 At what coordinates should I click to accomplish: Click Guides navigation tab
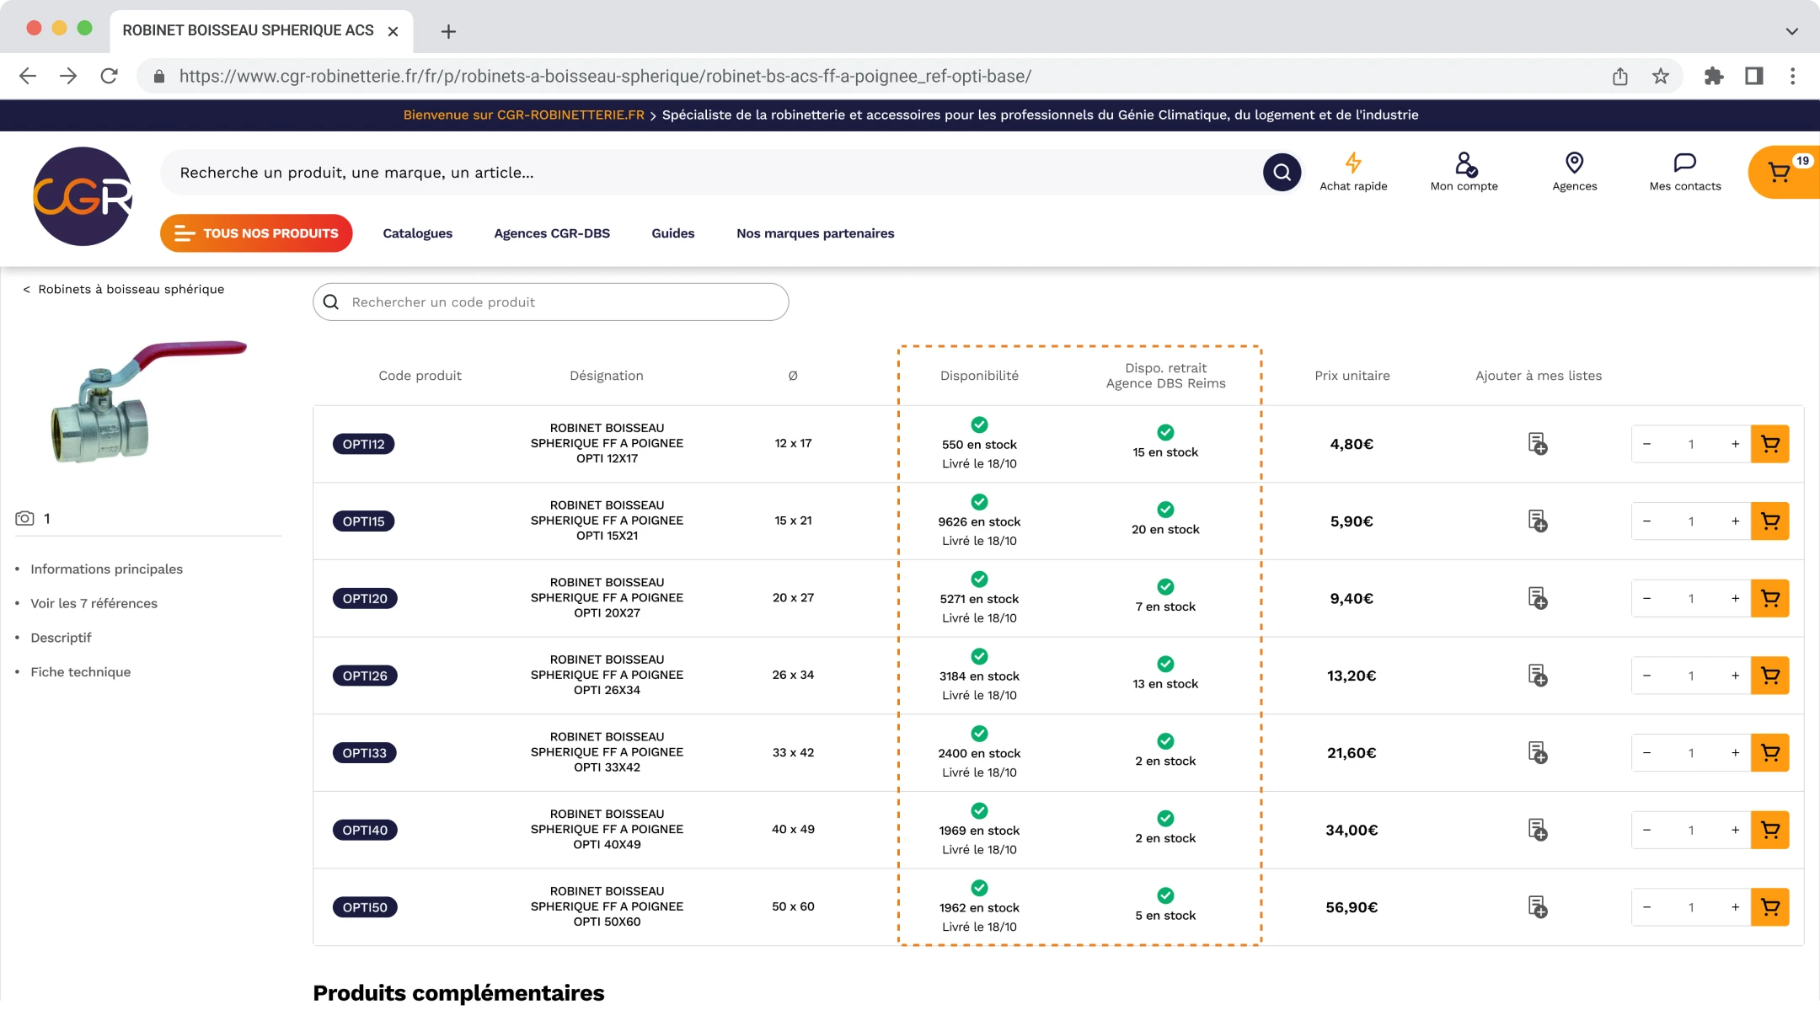click(672, 232)
